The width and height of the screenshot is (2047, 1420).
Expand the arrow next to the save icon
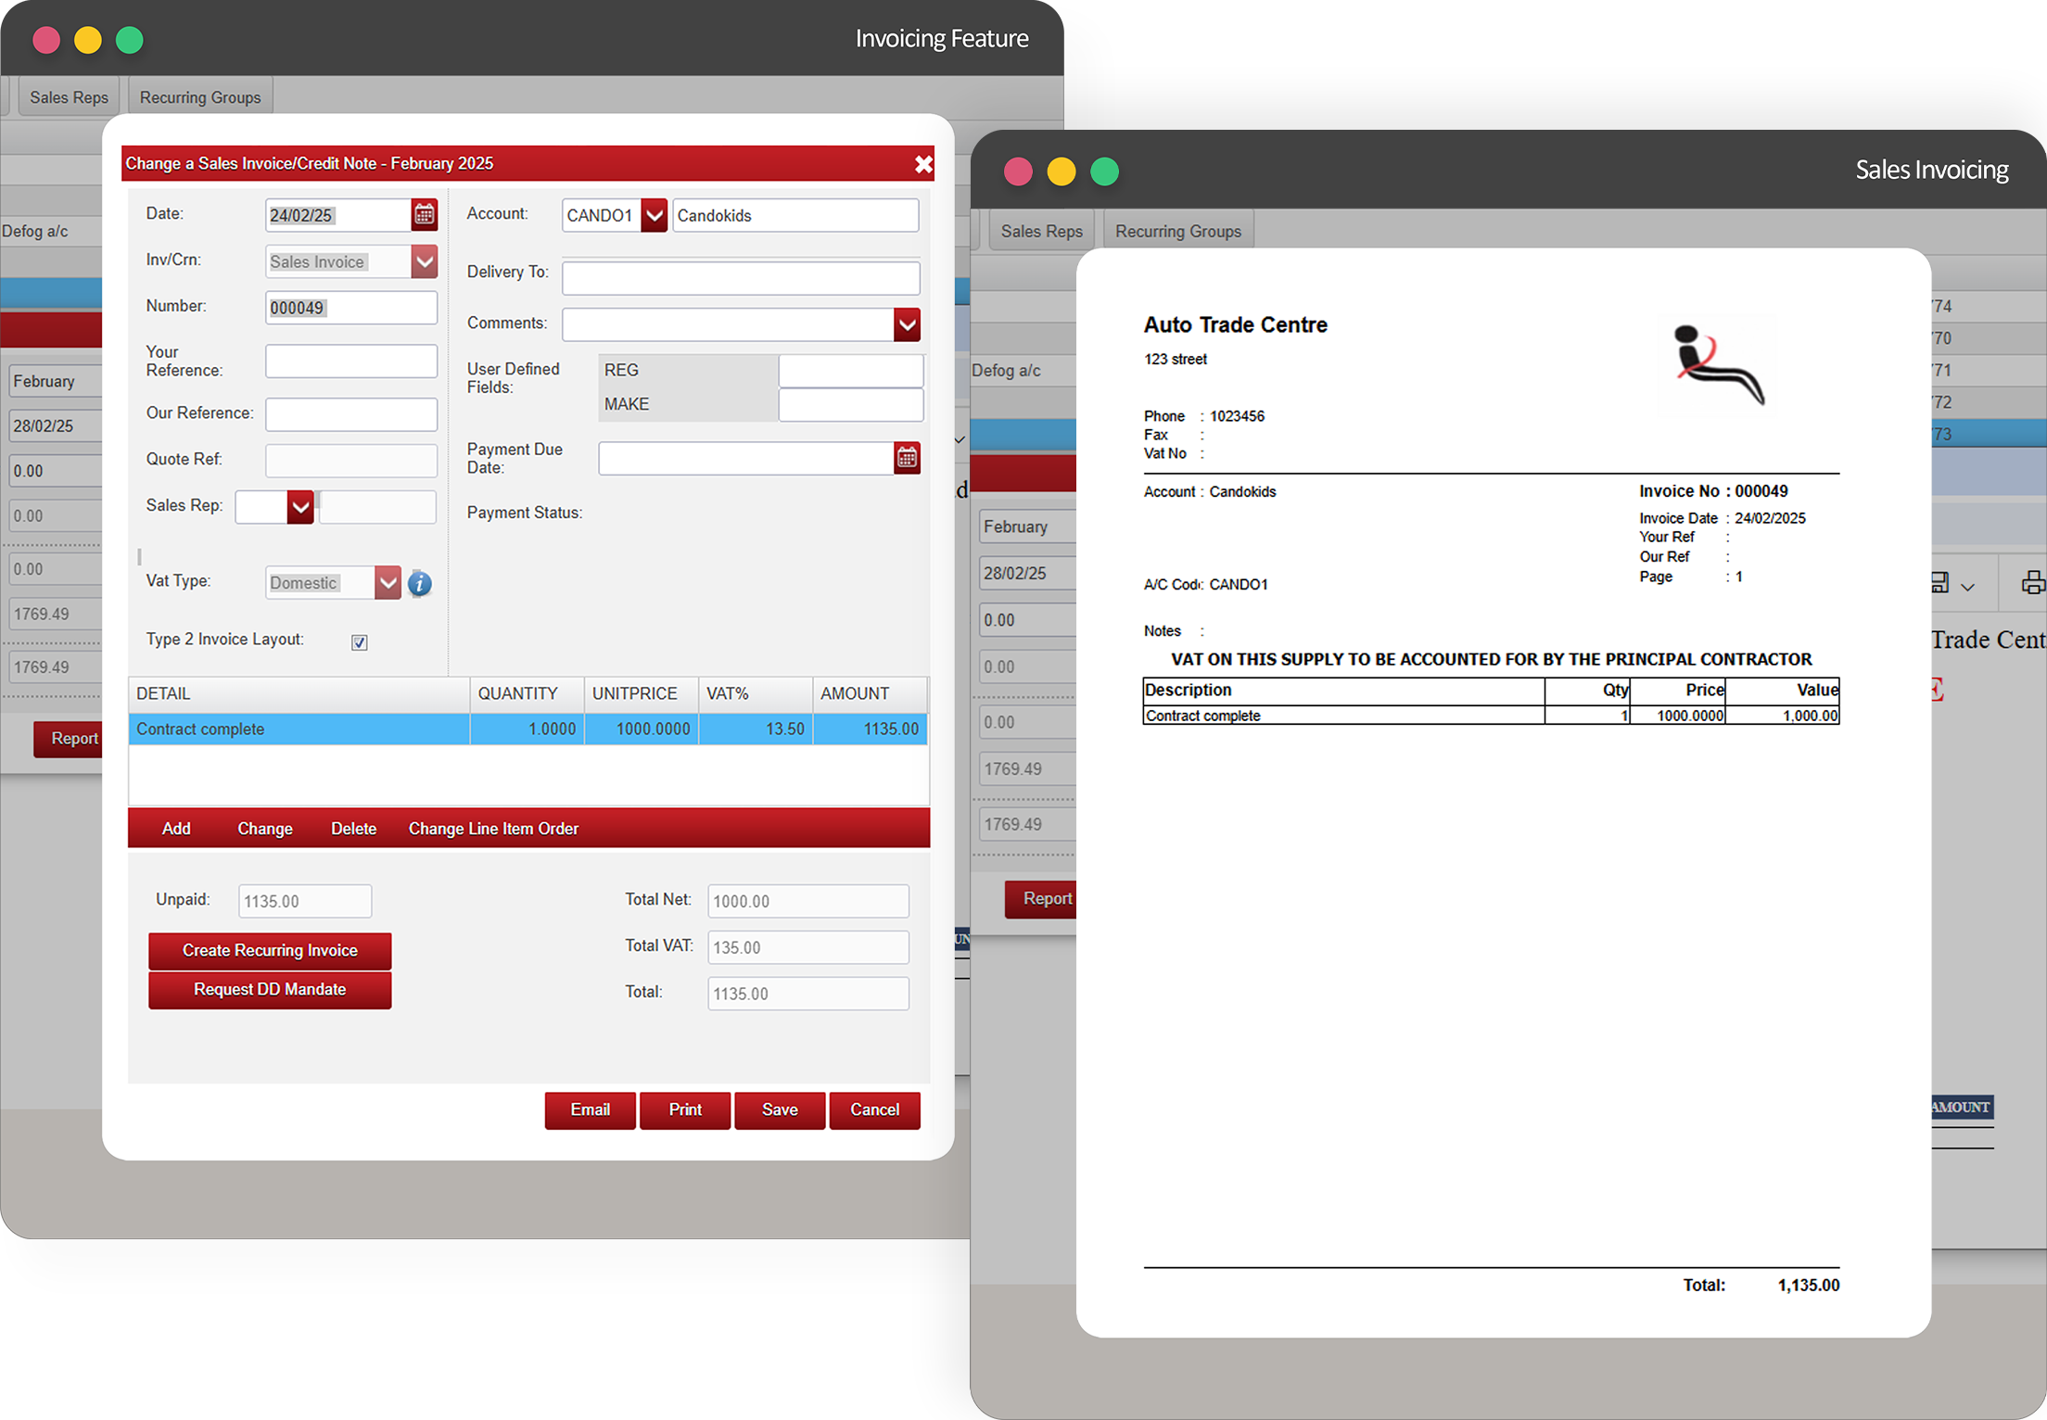pyautogui.click(x=1968, y=587)
